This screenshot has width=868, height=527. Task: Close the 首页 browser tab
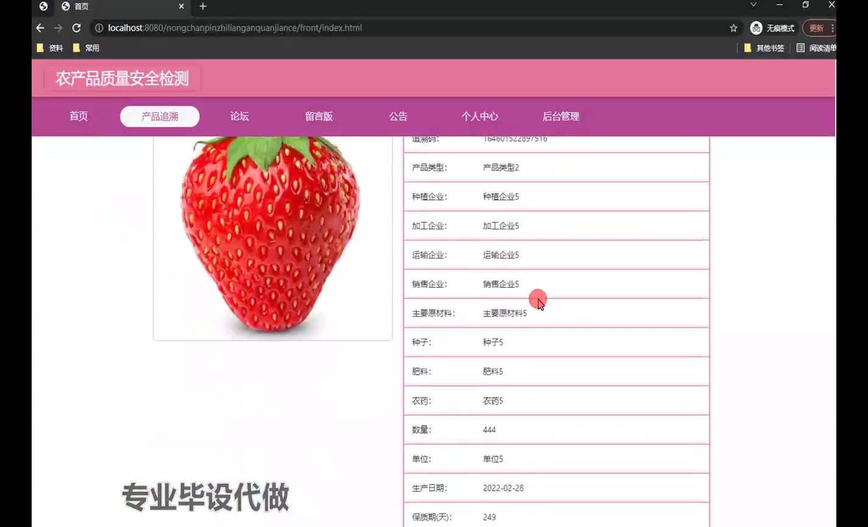(181, 6)
